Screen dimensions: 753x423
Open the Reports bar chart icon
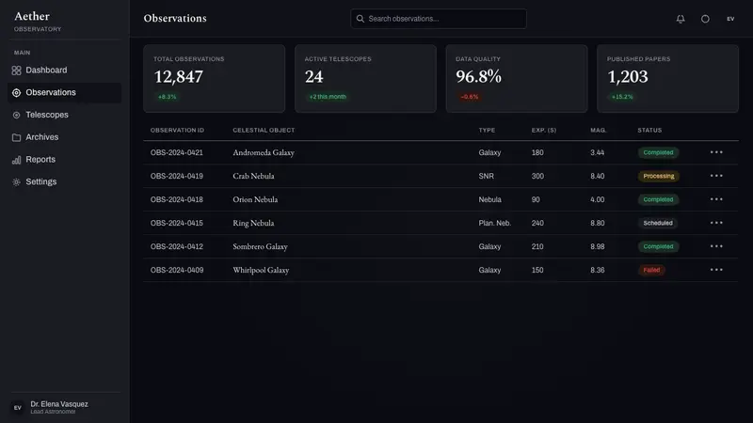[16, 160]
